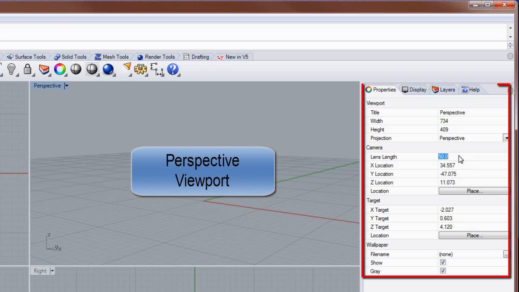The height and width of the screenshot is (292, 519).
Task: Click Place button under Target section
Action: (473, 235)
